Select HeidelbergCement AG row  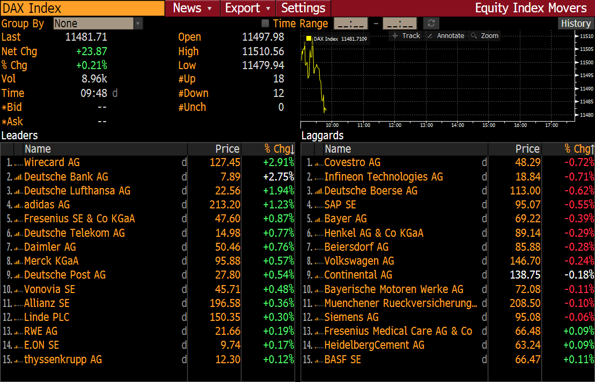(x=448, y=345)
